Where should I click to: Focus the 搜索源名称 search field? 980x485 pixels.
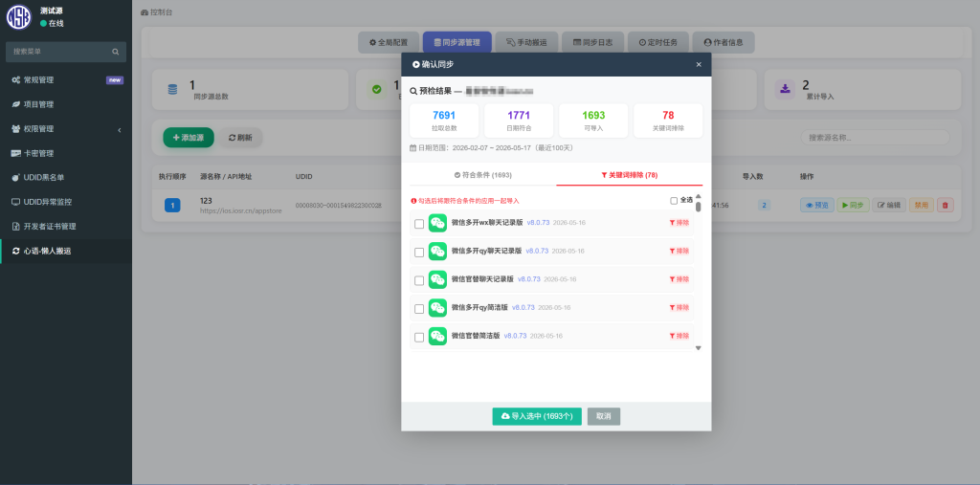tap(875, 138)
